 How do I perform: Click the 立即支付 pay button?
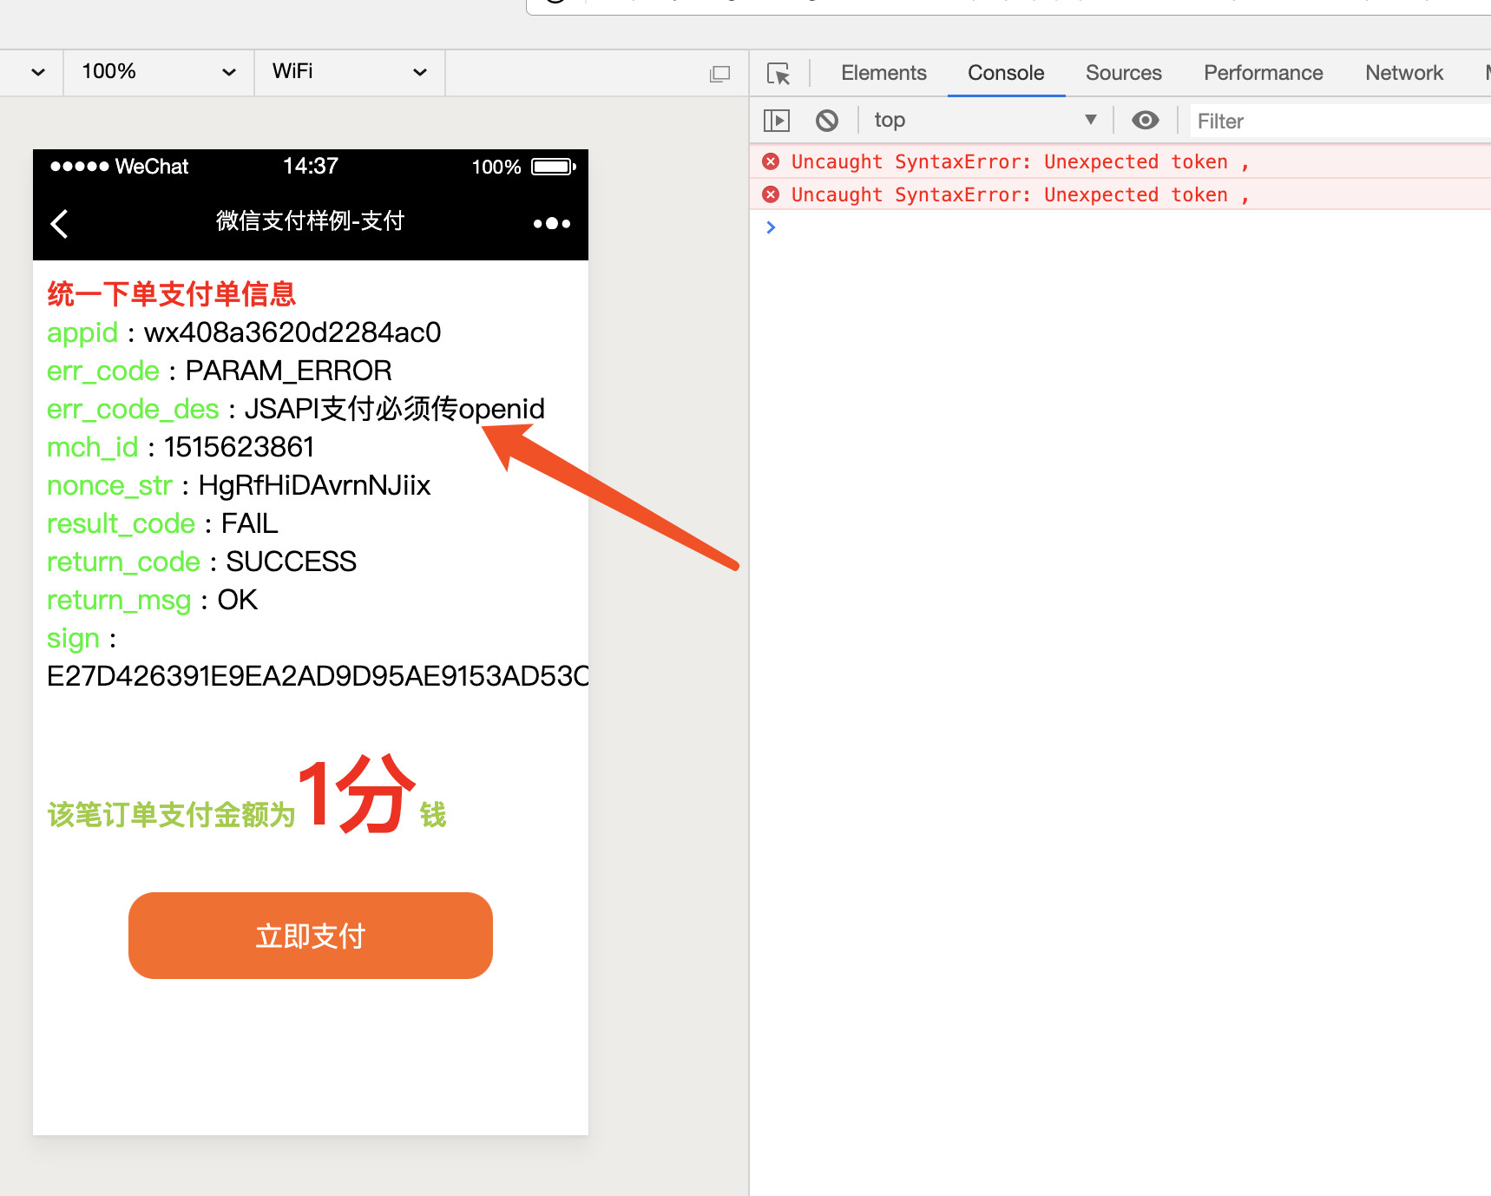(x=311, y=936)
